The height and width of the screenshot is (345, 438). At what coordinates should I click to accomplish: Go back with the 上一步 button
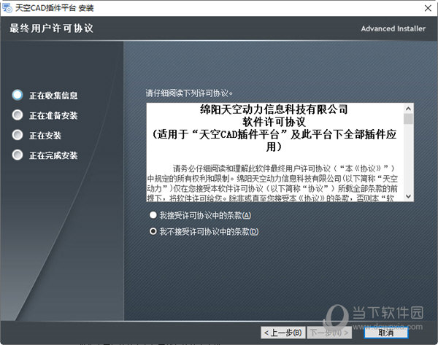click(283, 332)
